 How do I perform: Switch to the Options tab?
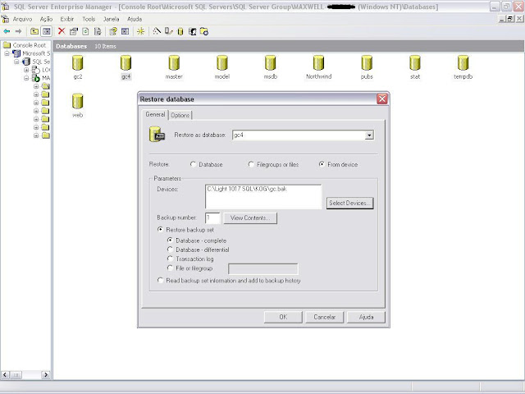[180, 115]
